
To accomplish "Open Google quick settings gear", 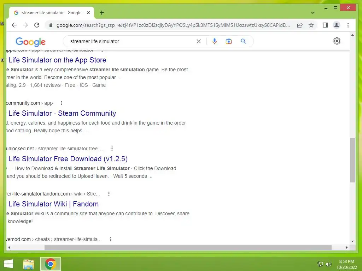I will click(337, 41).
